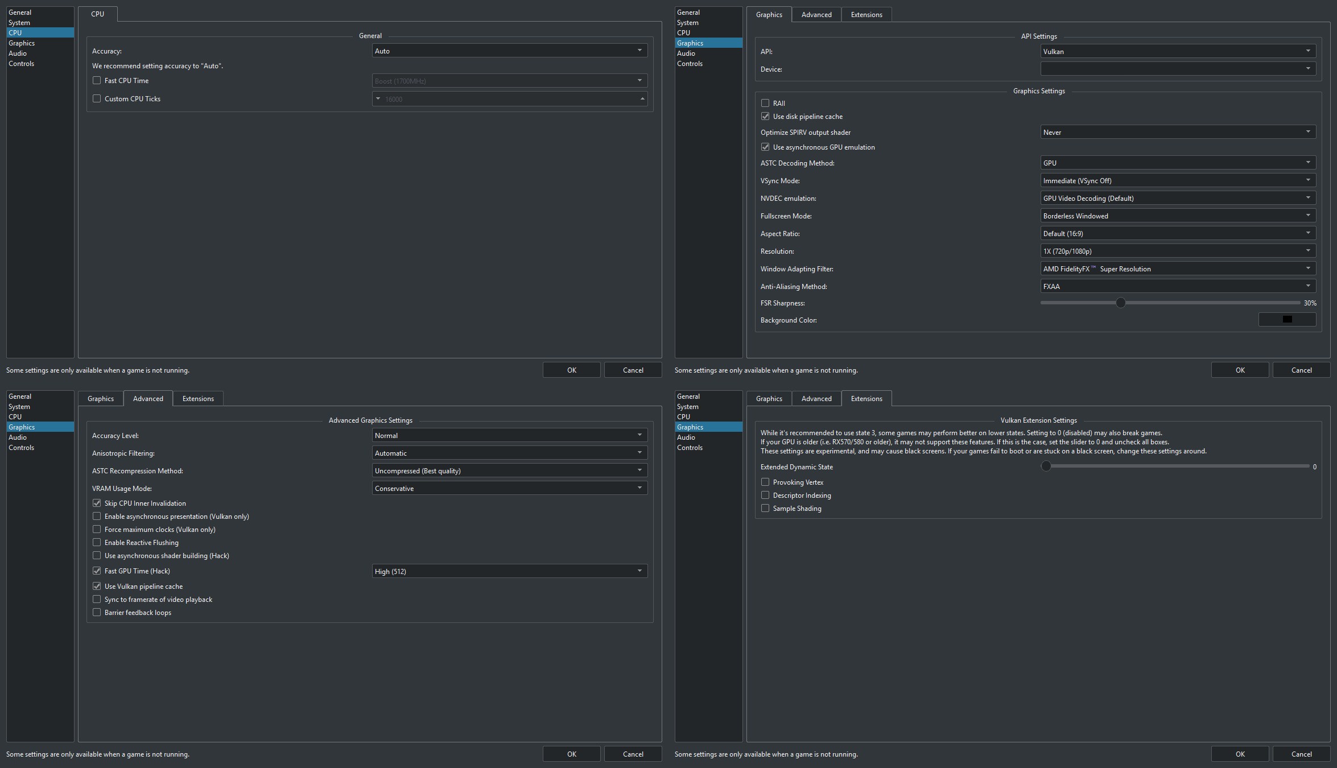Enable the Provoking Vertex extension
Viewport: 1337px width, 768px height.
click(x=765, y=482)
